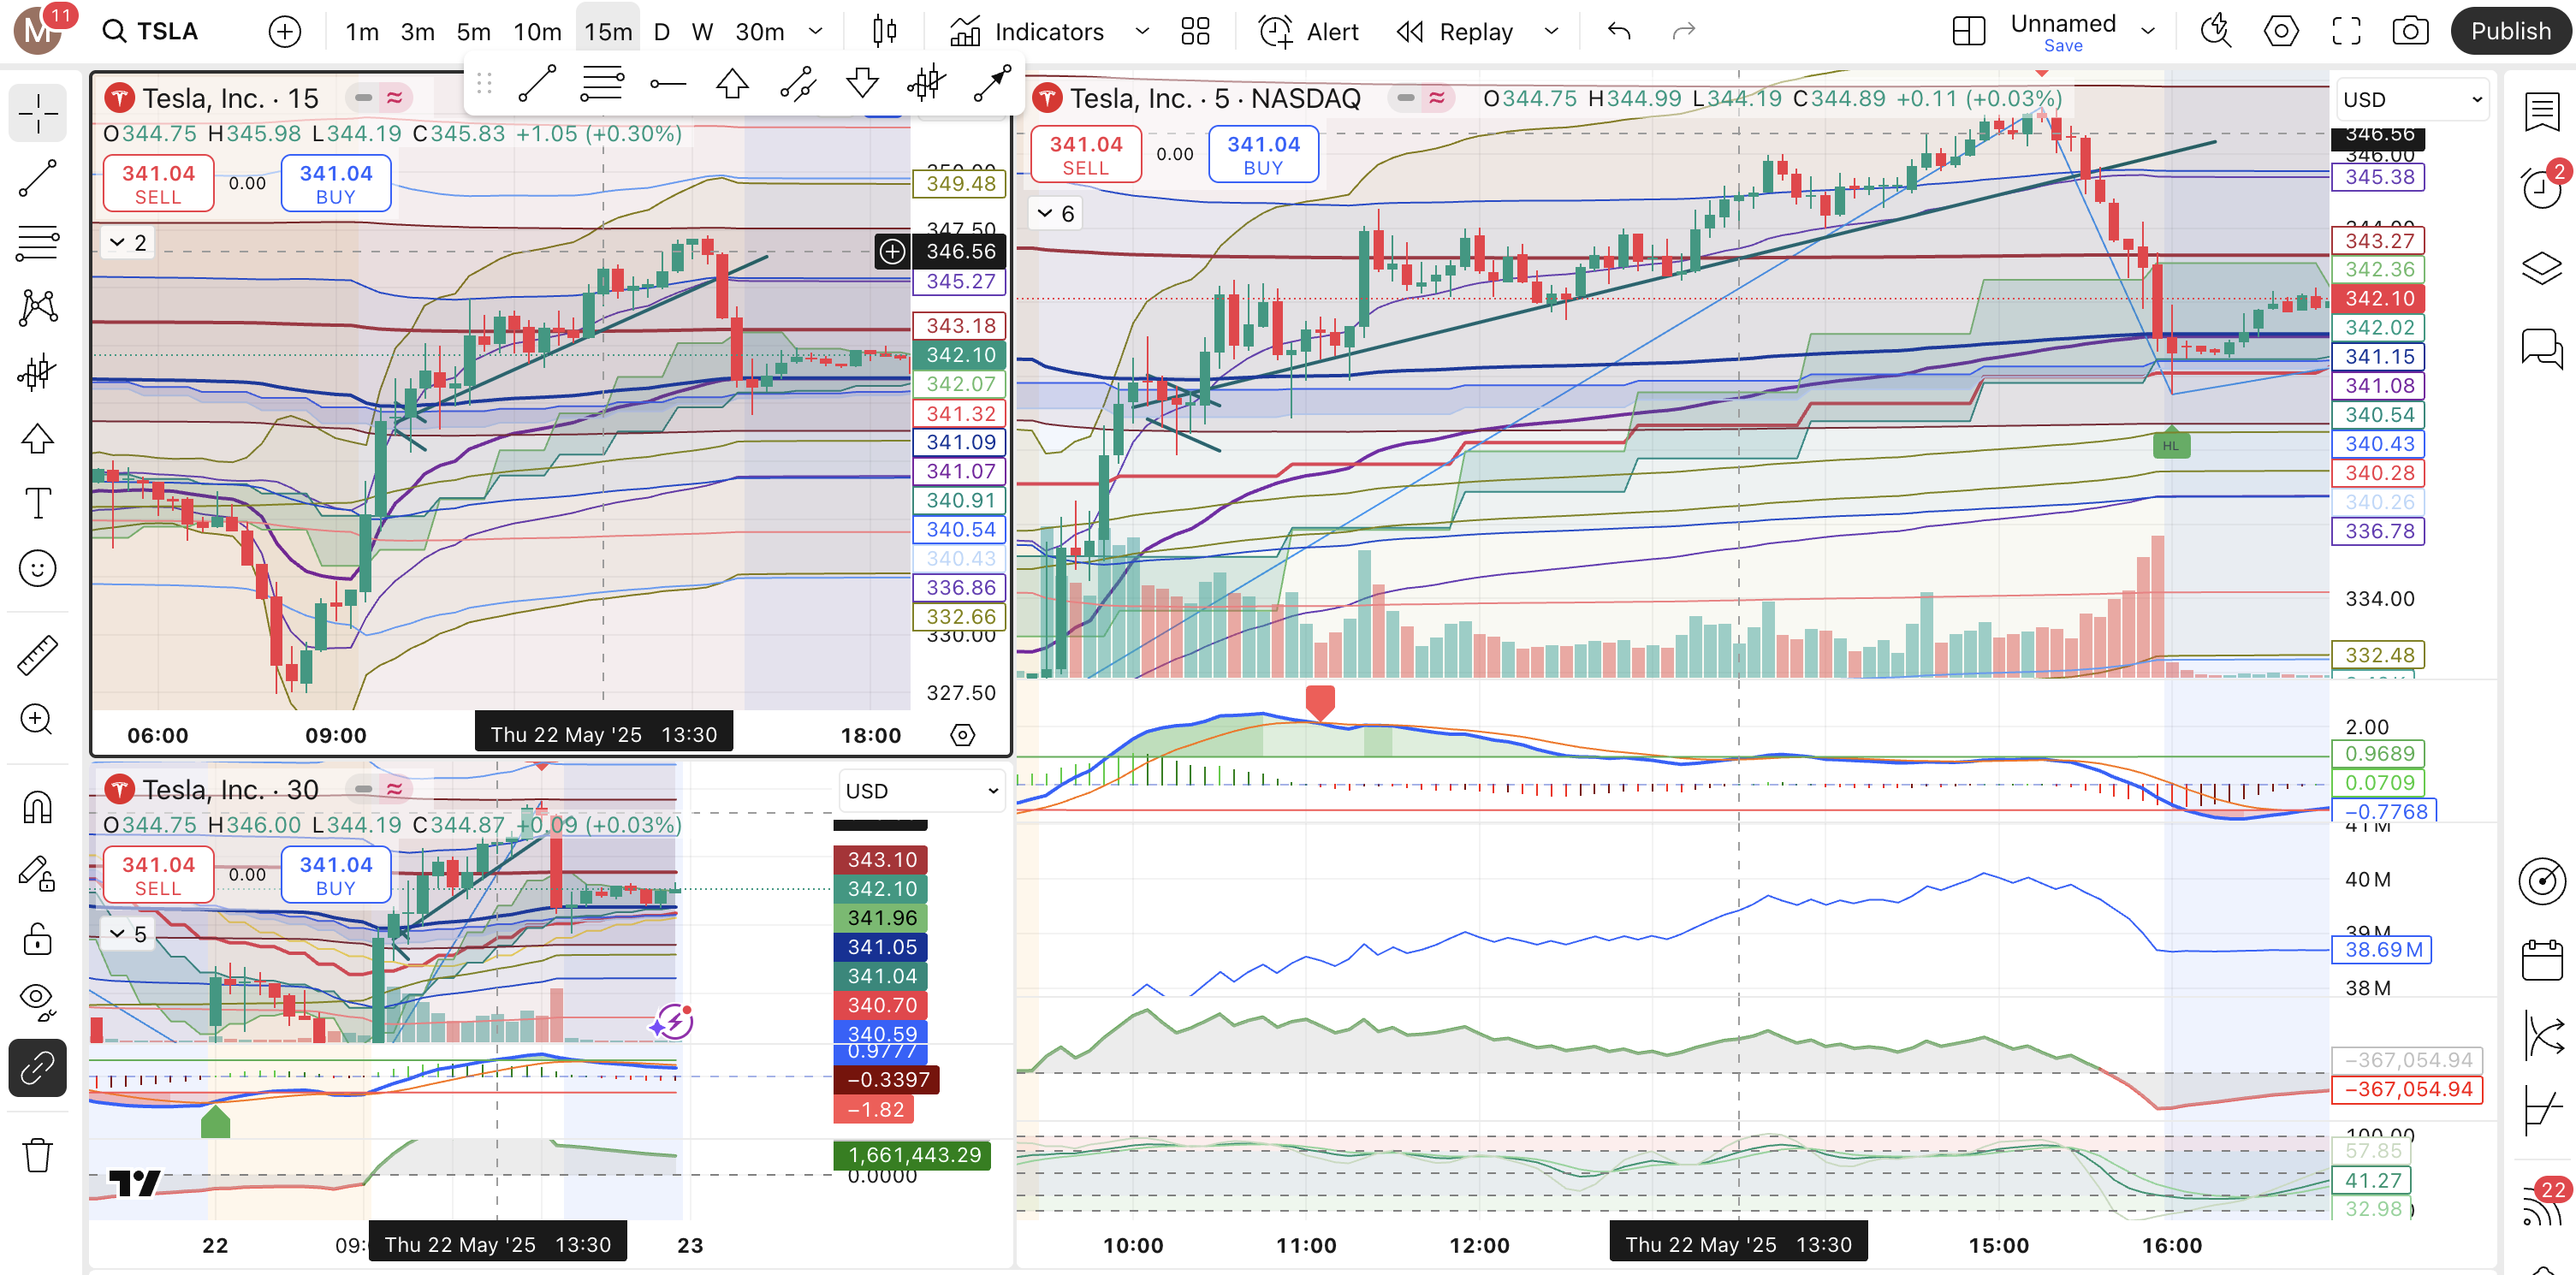2576x1275 pixels.
Task: Open the patterns tool group
Action: point(38,308)
